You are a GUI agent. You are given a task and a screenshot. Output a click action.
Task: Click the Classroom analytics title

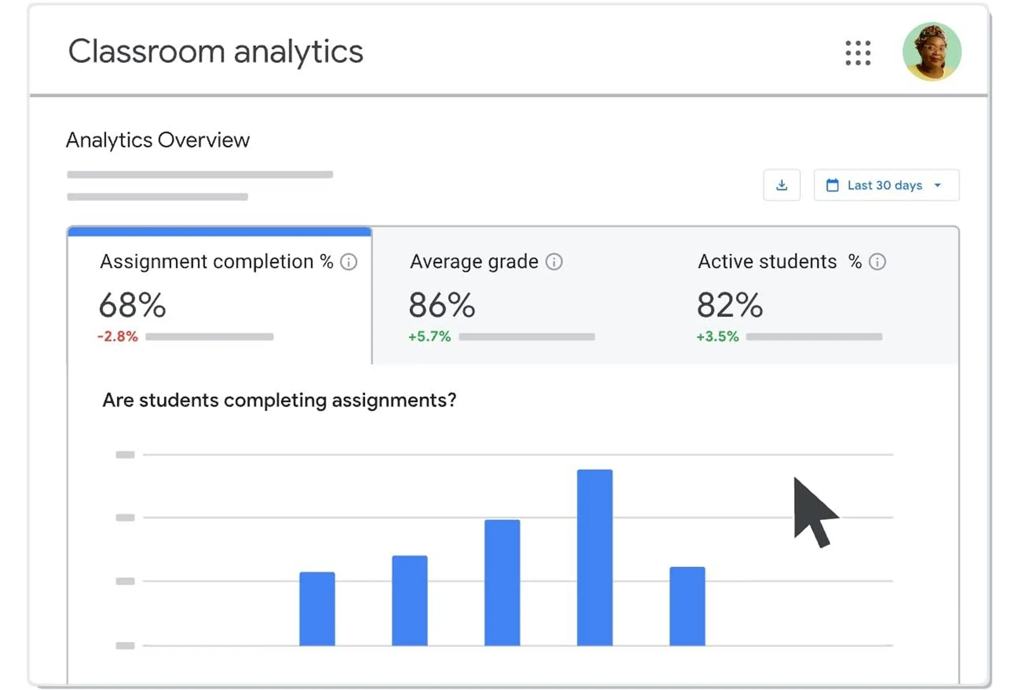click(x=216, y=52)
